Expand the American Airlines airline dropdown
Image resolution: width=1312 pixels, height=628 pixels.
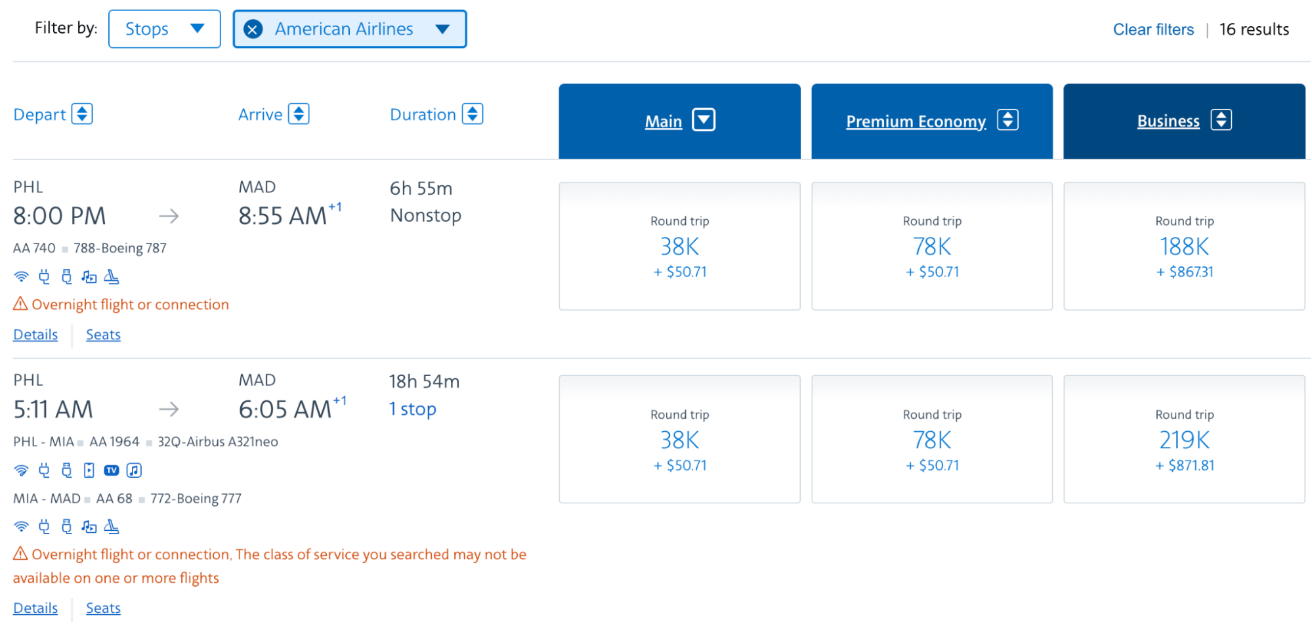pos(442,30)
